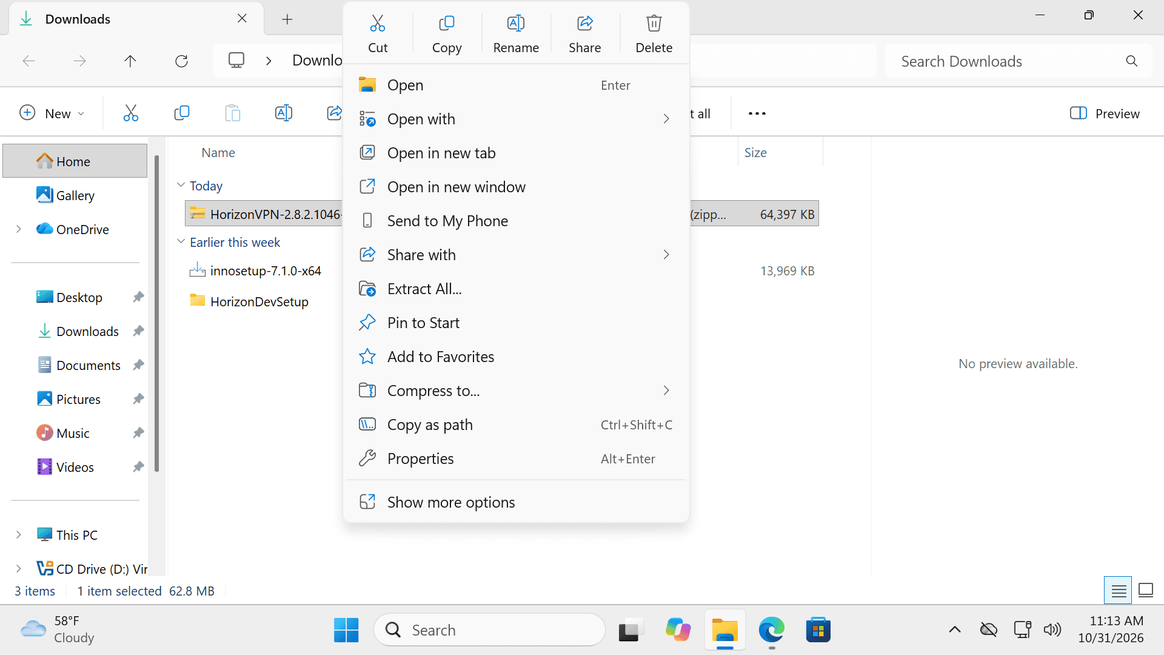Toggle the Preview pane

(x=1105, y=113)
